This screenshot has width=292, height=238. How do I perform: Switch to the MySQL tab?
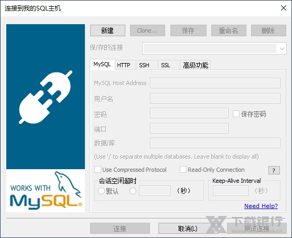(x=102, y=65)
